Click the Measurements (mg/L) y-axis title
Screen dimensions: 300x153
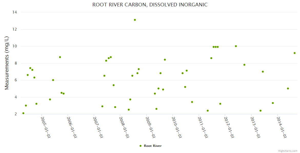7,63
